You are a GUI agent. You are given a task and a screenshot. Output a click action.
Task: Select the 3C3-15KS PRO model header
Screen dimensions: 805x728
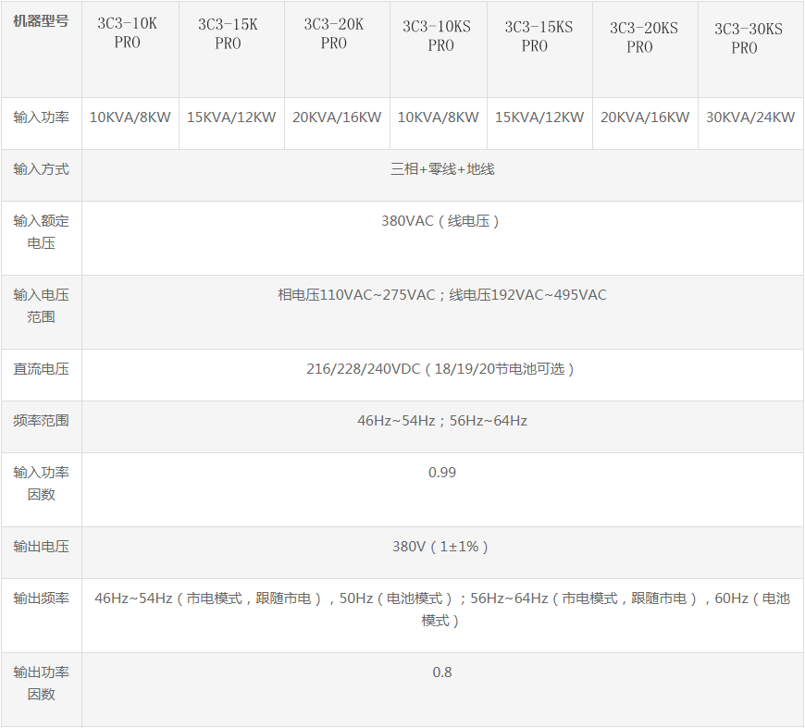tap(538, 36)
